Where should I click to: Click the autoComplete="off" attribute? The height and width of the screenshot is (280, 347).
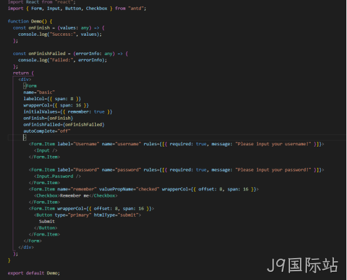47,131
